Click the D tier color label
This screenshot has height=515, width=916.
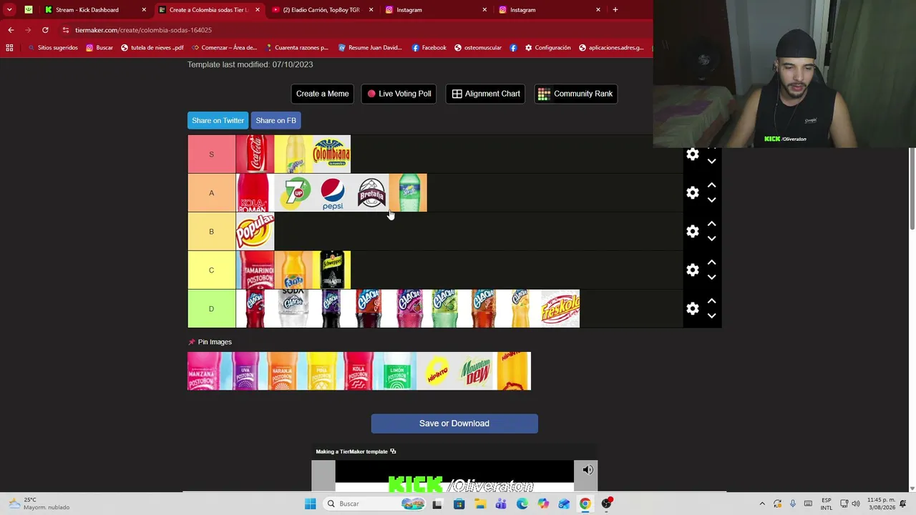pyautogui.click(x=212, y=309)
